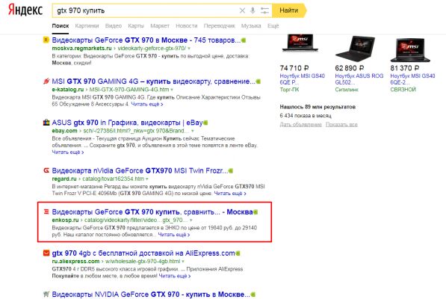The height and width of the screenshot is (299, 446).
Task: Click green badge after Regard result title
Action: point(231,171)
